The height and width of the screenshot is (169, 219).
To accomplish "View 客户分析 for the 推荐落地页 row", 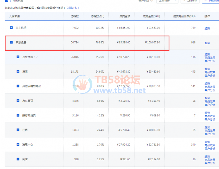I will pos(210,119).
